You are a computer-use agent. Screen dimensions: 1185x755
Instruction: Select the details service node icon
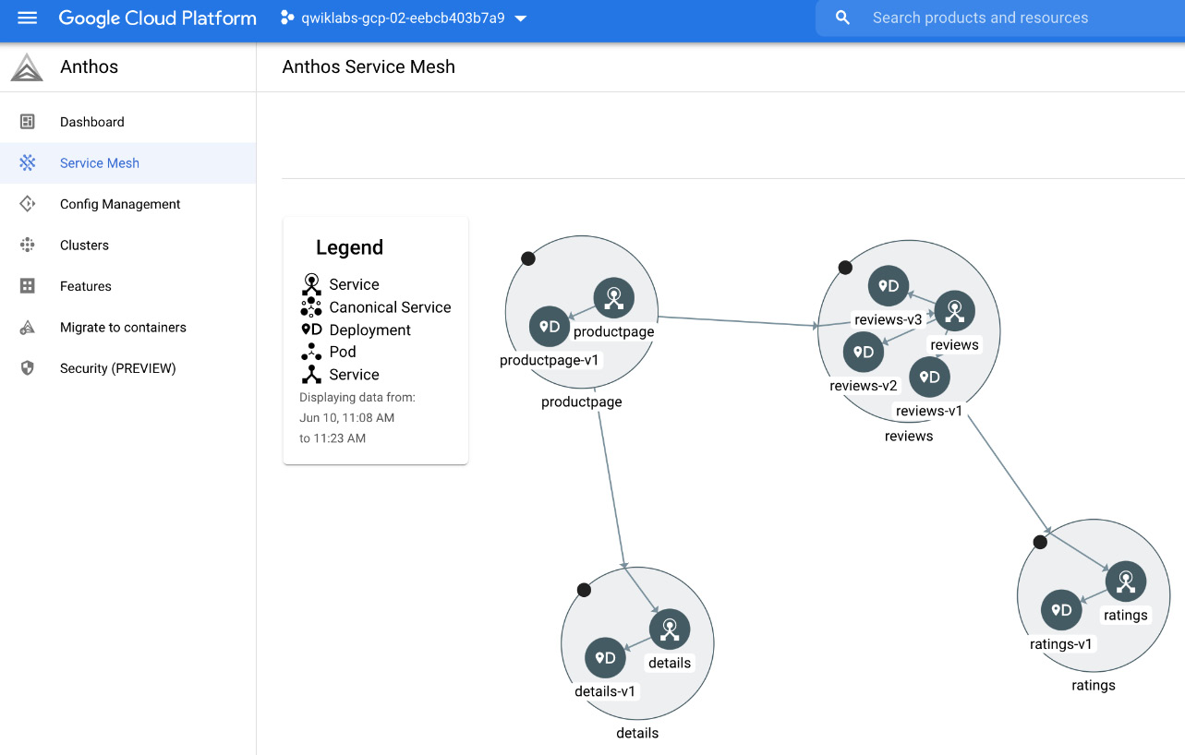coord(670,629)
